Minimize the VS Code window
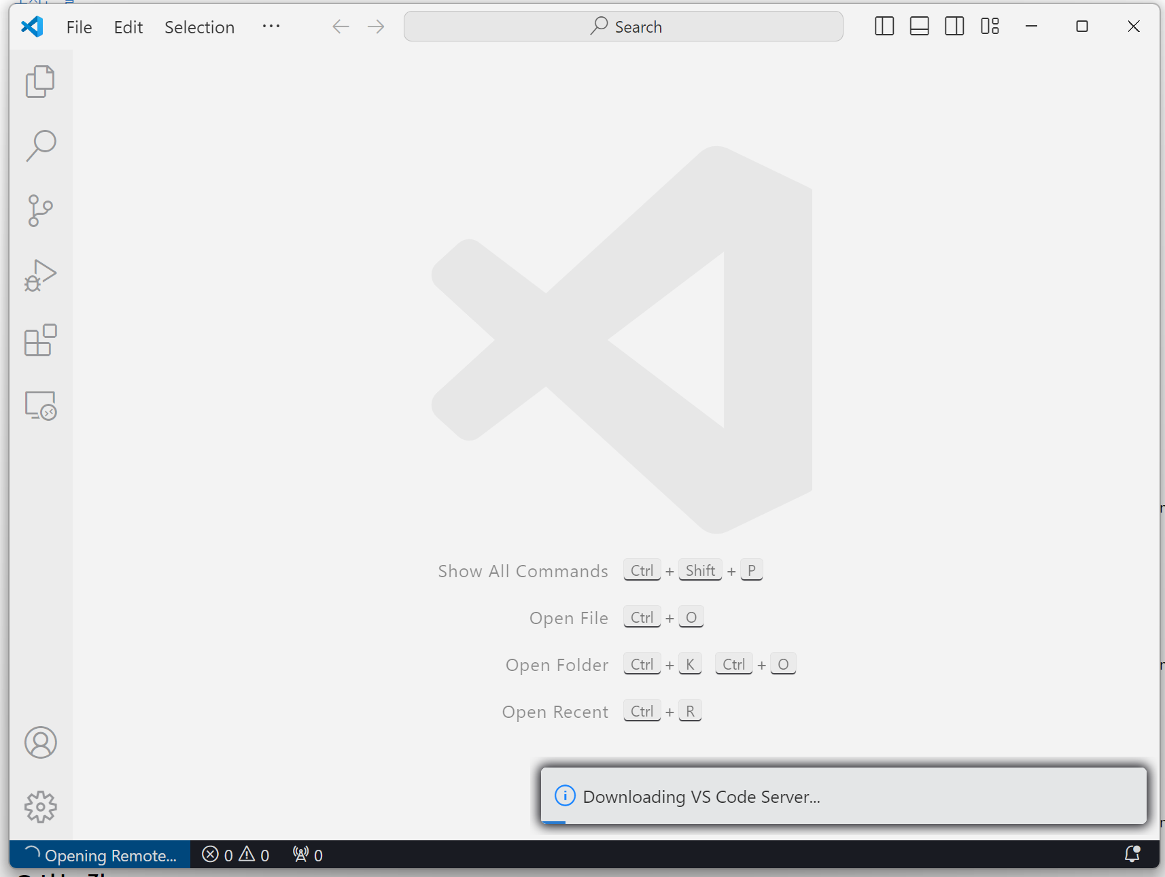Viewport: 1165px width, 877px height. point(1031,27)
